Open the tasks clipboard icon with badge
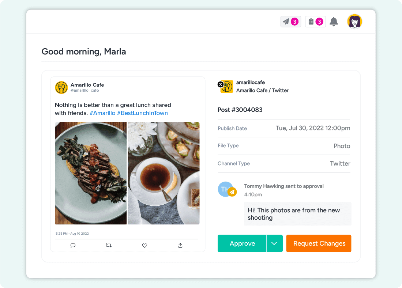 311,22
